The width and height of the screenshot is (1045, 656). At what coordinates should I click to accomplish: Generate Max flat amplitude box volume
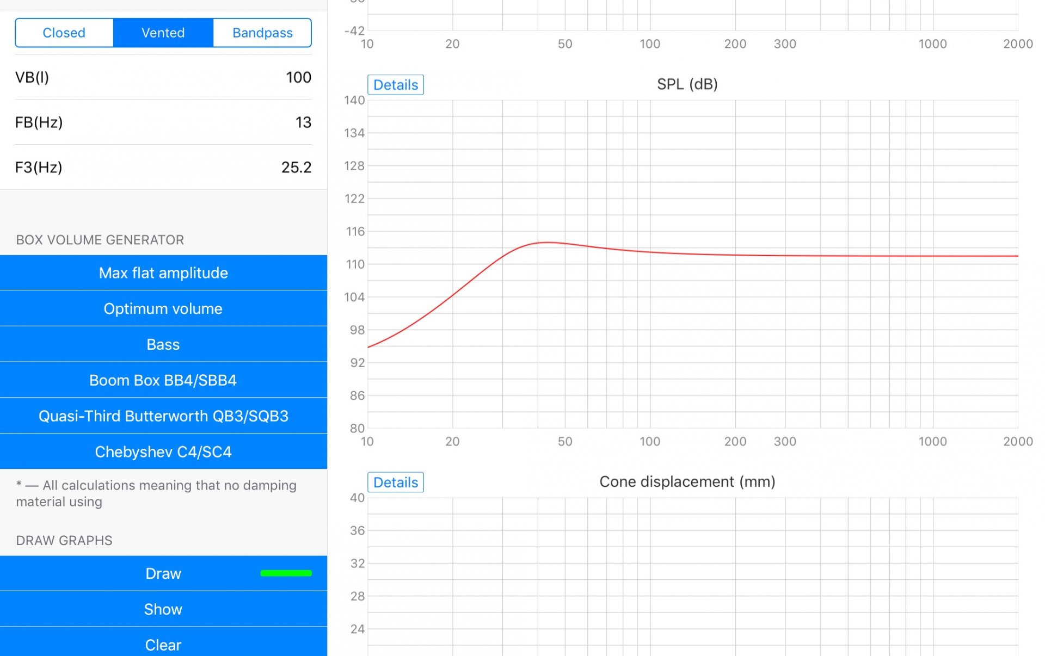point(163,273)
